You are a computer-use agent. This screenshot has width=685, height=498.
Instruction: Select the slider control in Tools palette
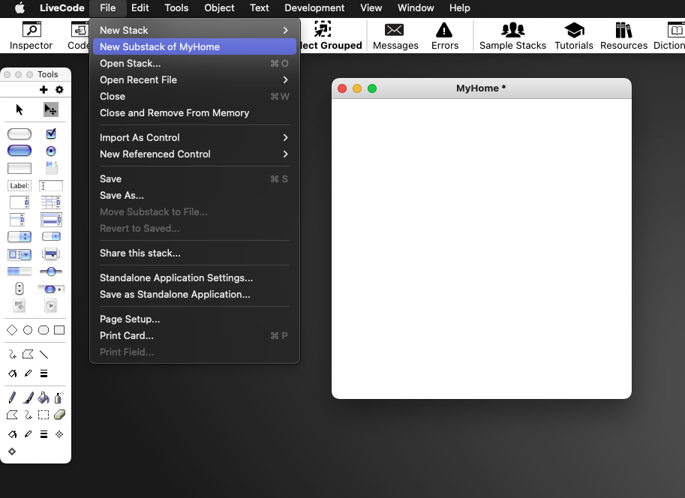click(x=51, y=271)
